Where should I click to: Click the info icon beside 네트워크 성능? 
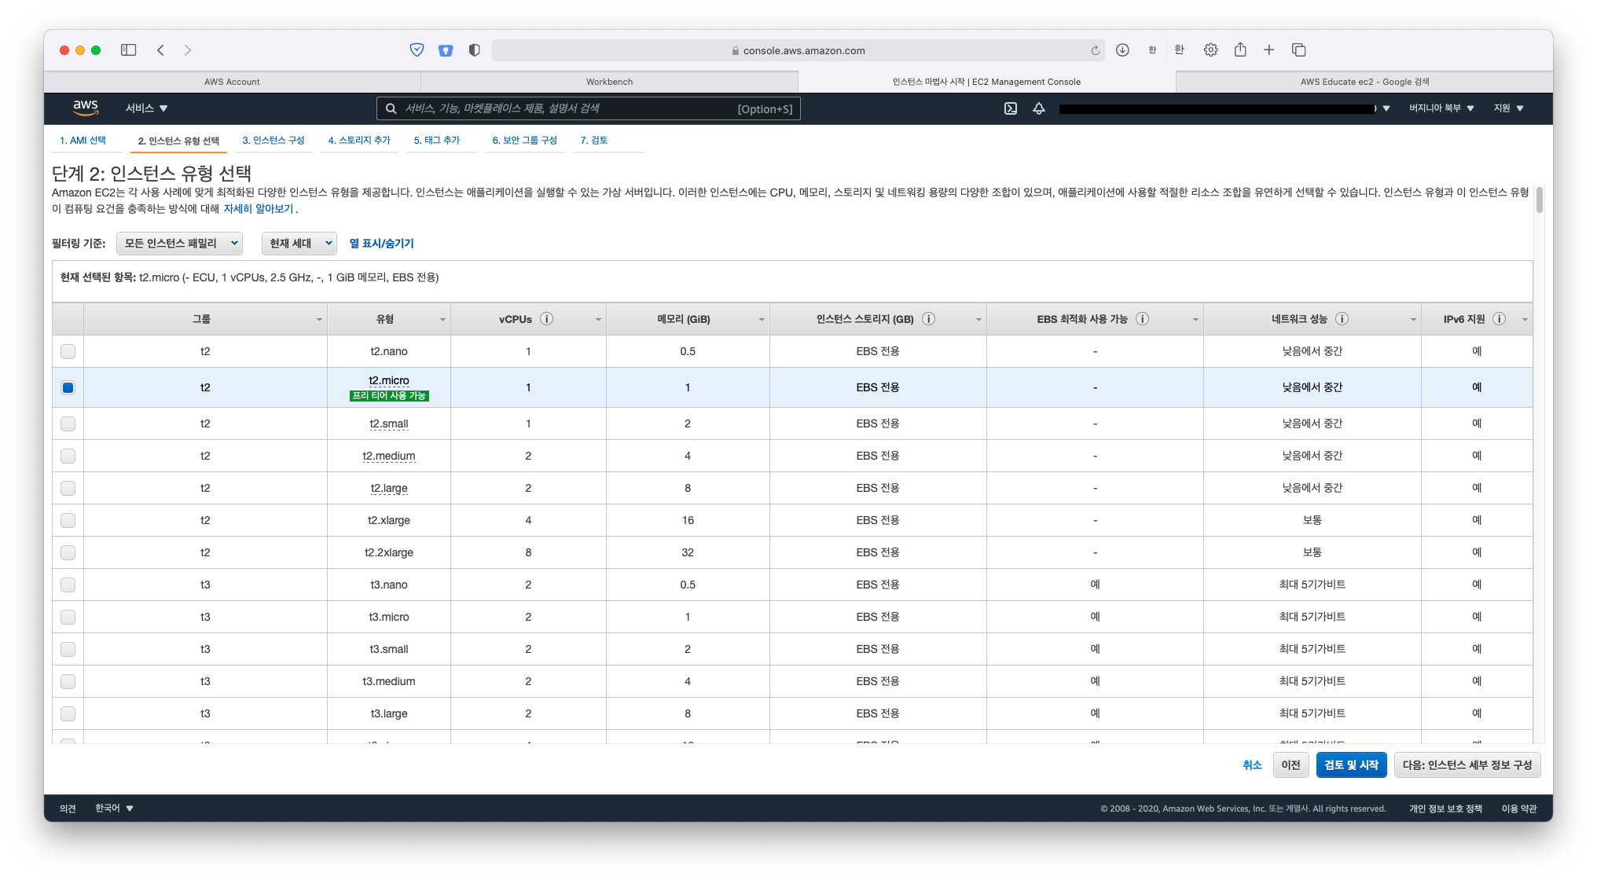[x=1342, y=319]
